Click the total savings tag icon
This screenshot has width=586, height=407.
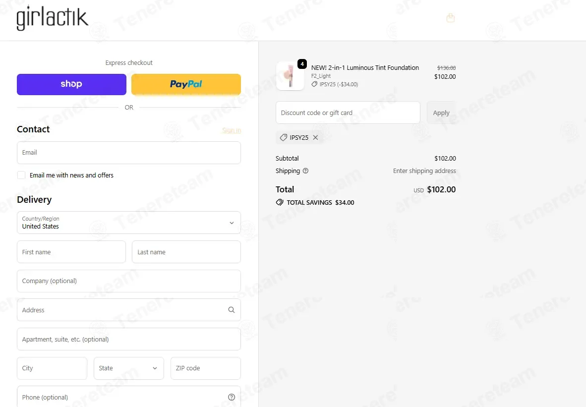tap(280, 202)
